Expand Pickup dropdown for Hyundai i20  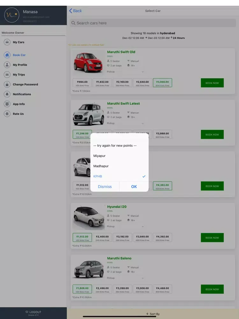click(125, 226)
